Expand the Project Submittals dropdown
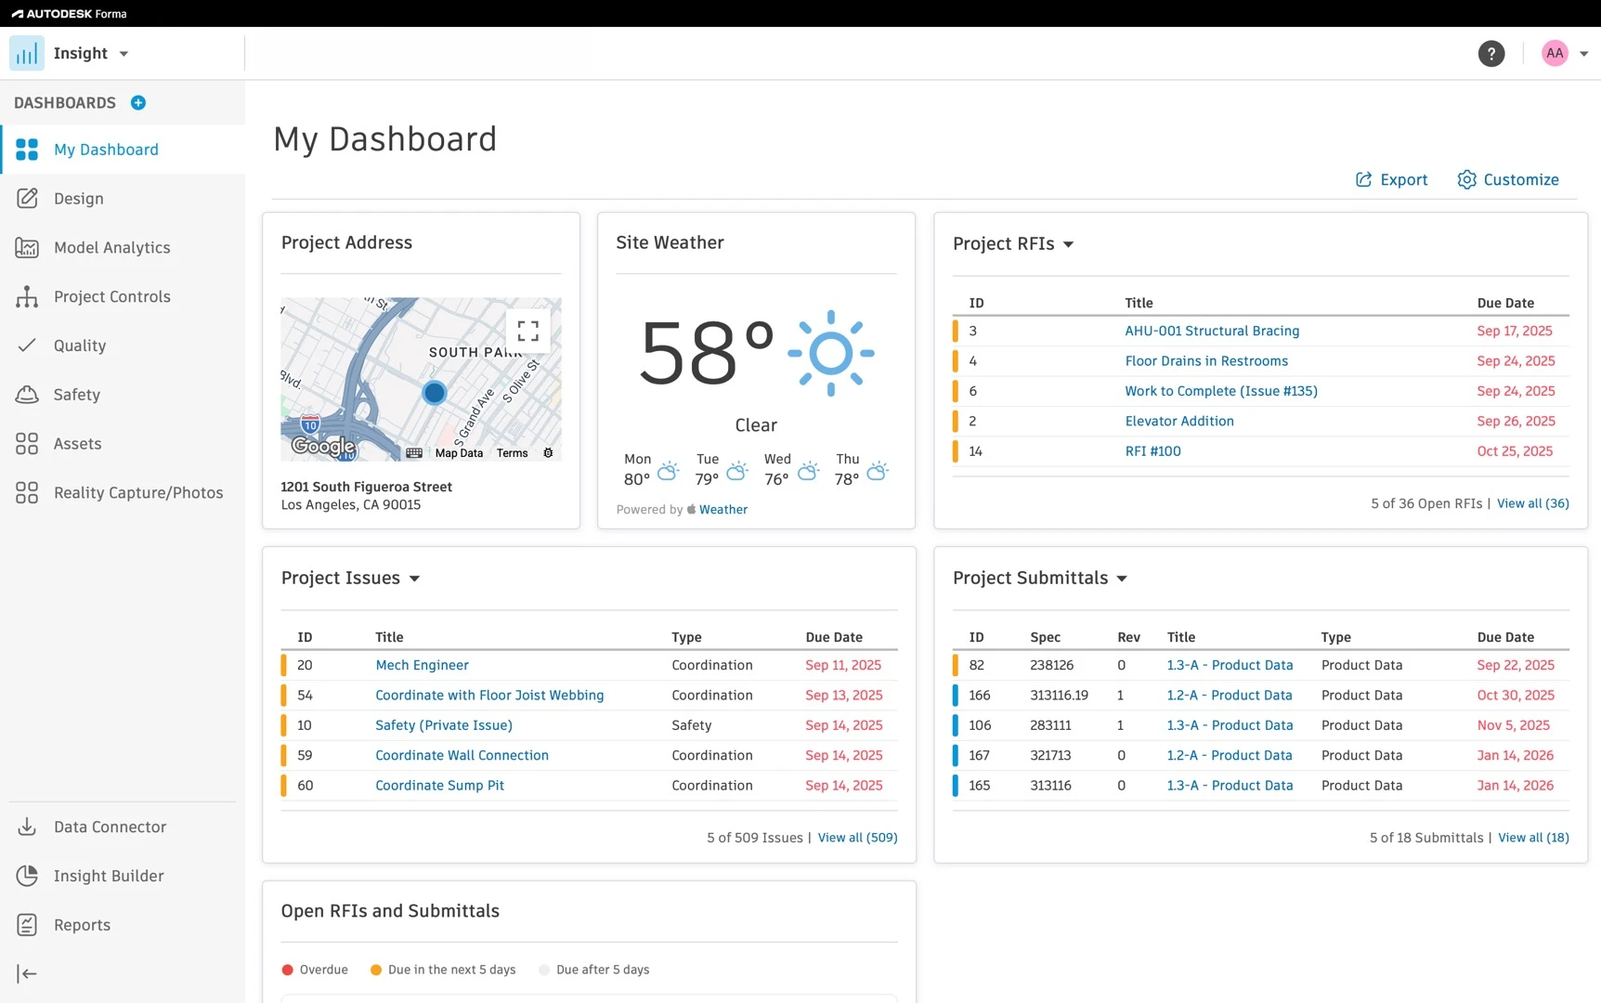 (1122, 579)
